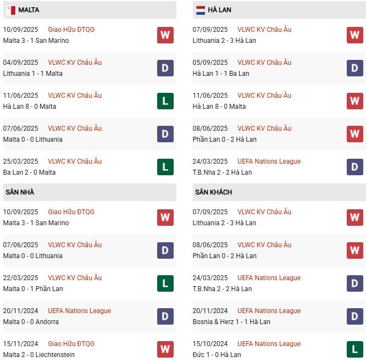Select the L badge for Malta 0-1 Phần Lan
Screen dimensions: 366x362
[165, 283]
